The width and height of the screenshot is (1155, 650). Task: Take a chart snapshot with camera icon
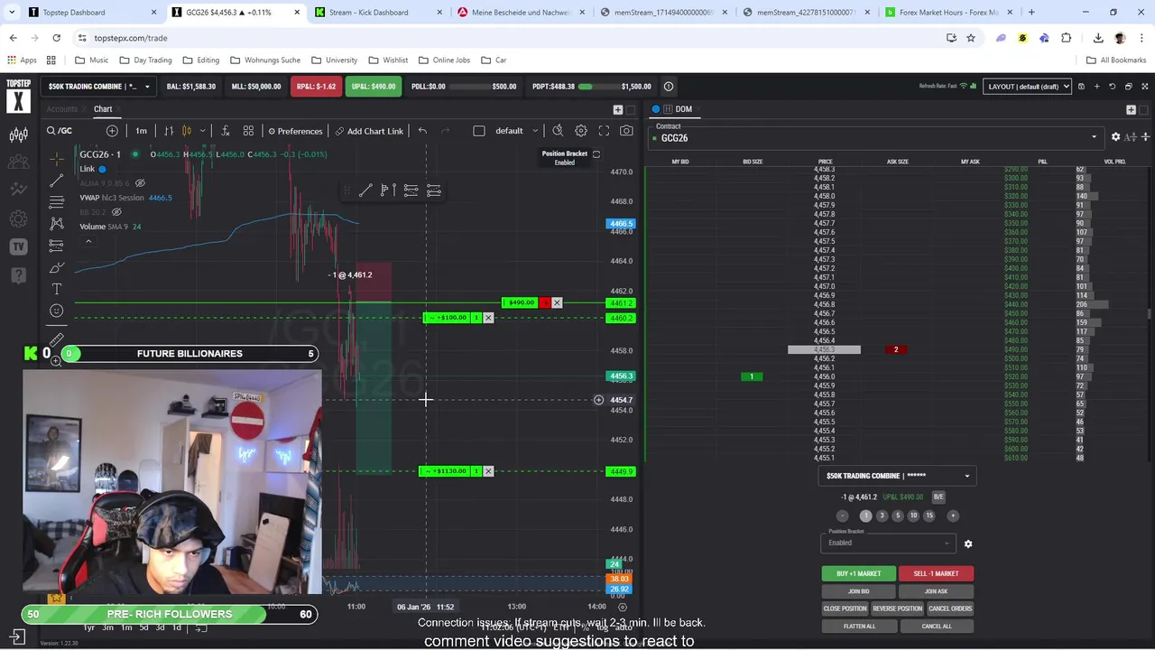coord(626,131)
